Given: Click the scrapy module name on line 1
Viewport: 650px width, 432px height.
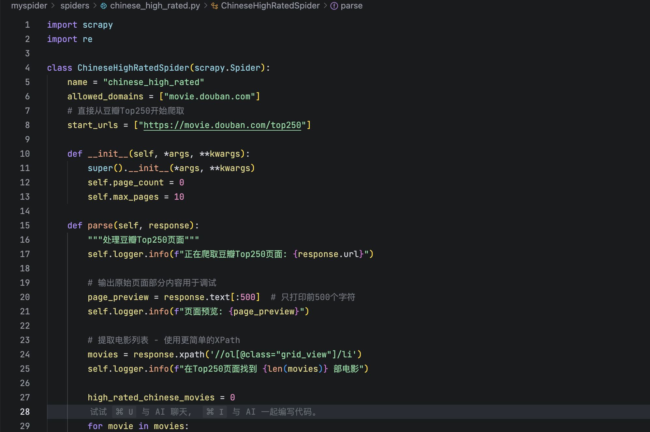Looking at the screenshot, I should point(97,25).
